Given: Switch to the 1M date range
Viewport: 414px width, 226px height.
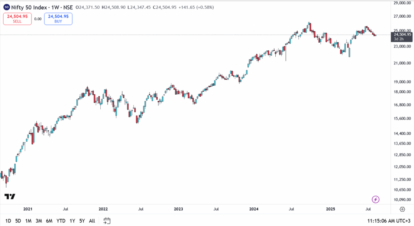Looking at the screenshot, I should coord(28,221).
